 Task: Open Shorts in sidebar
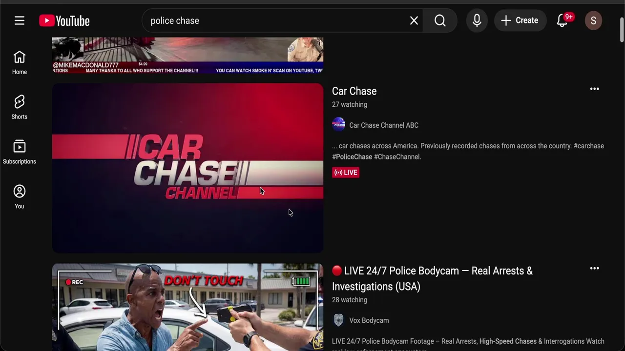(x=20, y=107)
